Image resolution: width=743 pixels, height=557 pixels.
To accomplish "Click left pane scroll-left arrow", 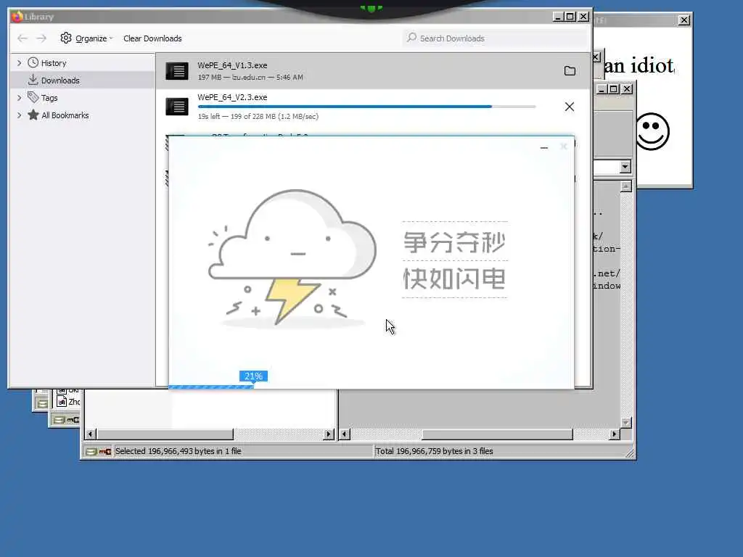I will tap(91, 434).
